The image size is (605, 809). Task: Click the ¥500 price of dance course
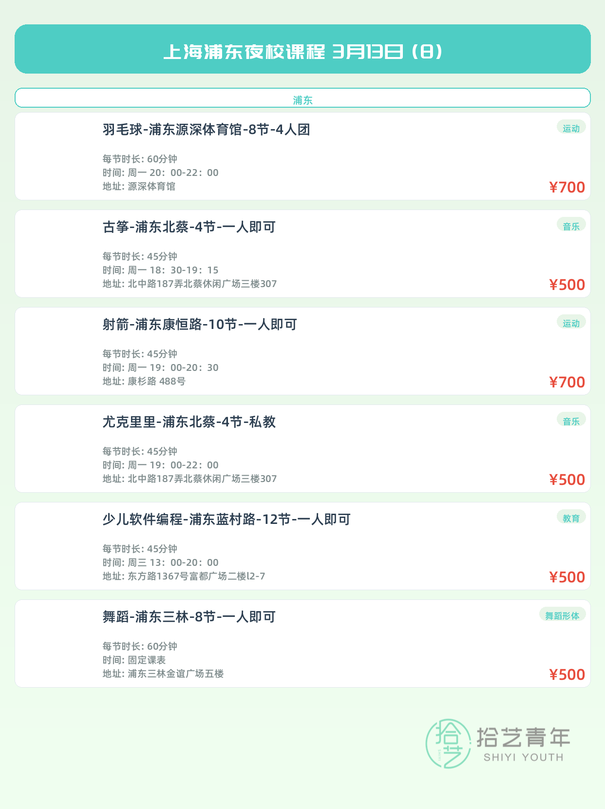[567, 674]
